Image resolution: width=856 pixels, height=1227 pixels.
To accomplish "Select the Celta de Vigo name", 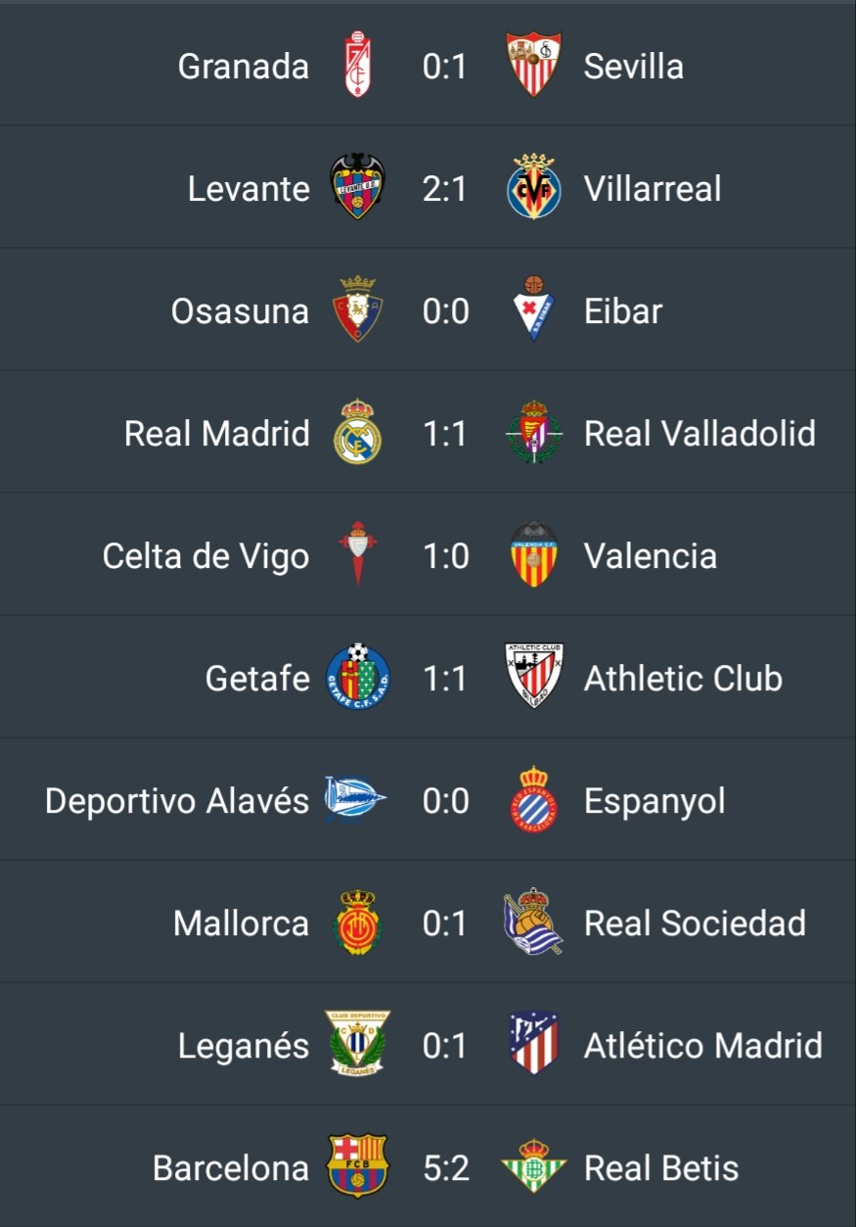I will pyautogui.click(x=205, y=556).
